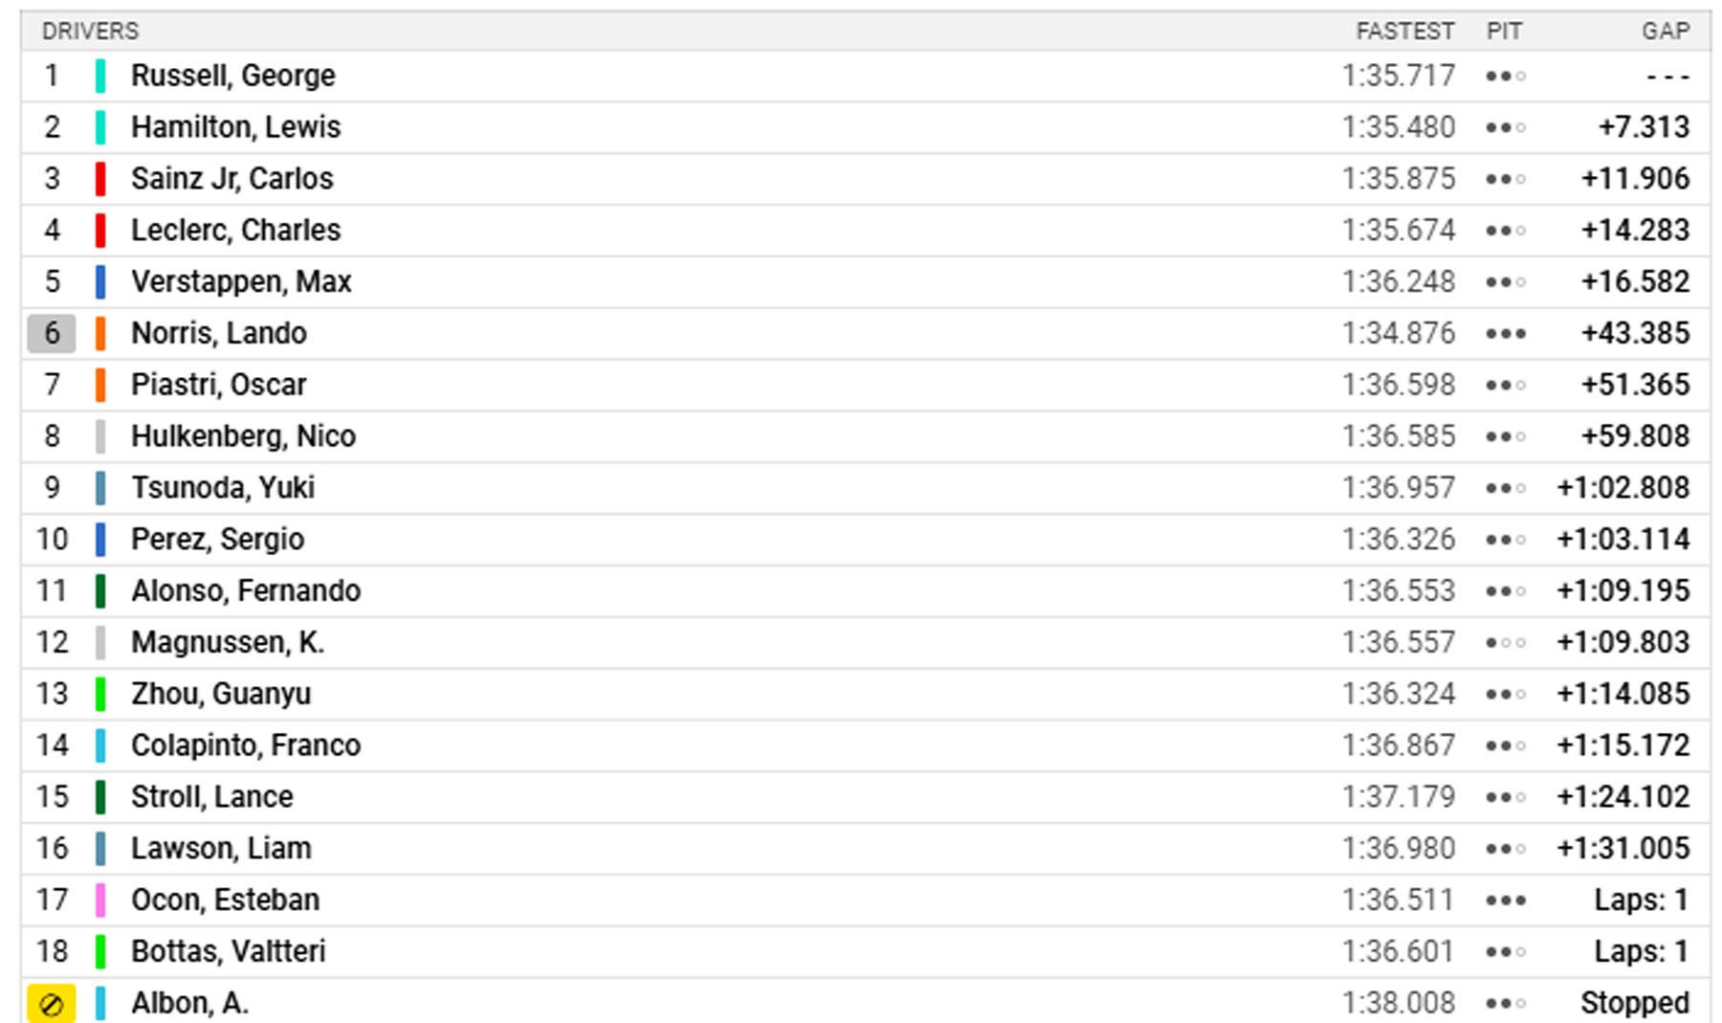Image resolution: width=1722 pixels, height=1023 pixels.
Task: Open the Tsunoda, Yuki row
Action: tap(866, 488)
